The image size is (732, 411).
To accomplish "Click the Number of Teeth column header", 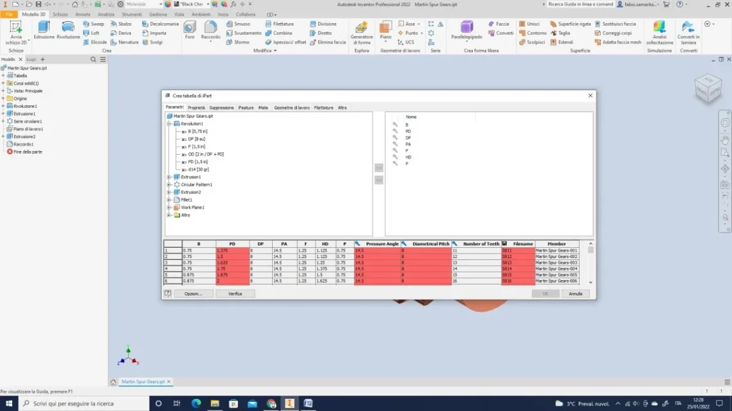I will 476,244.
